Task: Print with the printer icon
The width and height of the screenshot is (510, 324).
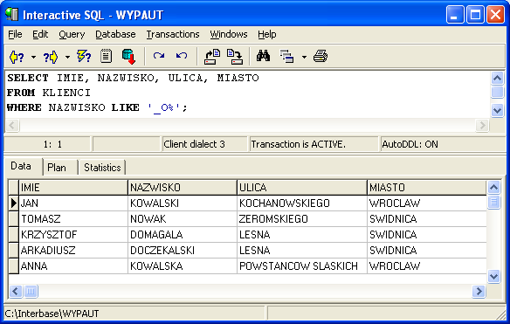Action: point(320,56)
